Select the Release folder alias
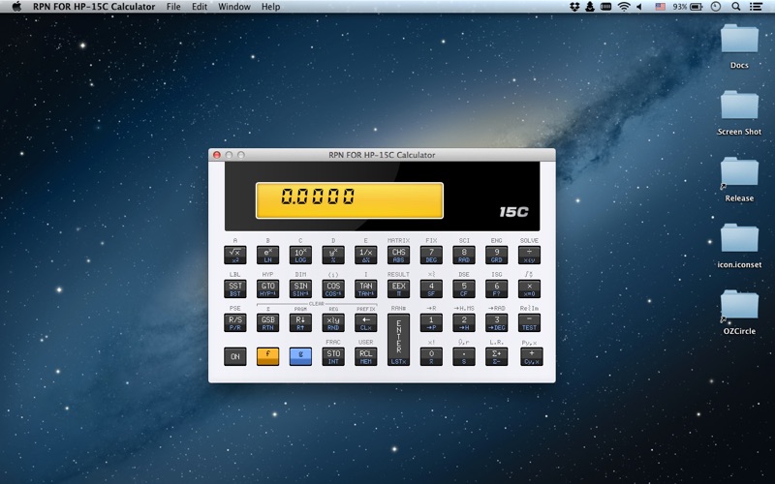The image size is (775, 484). tap(739, 180)
